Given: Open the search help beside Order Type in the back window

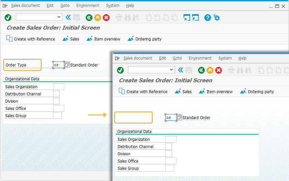Looking at the screenshot, I should pyautogui.click(x=67, y=65).
